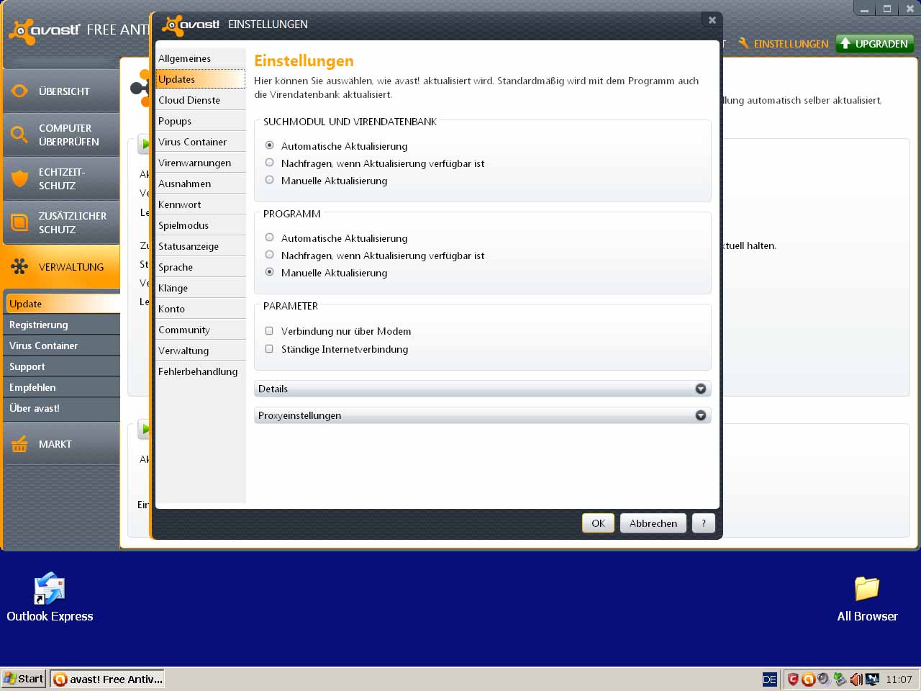Screen dimensions: 921x691
Task: Open Registrierung in main window sidebar
Action: pyautogui.click(x=61, y=325)
